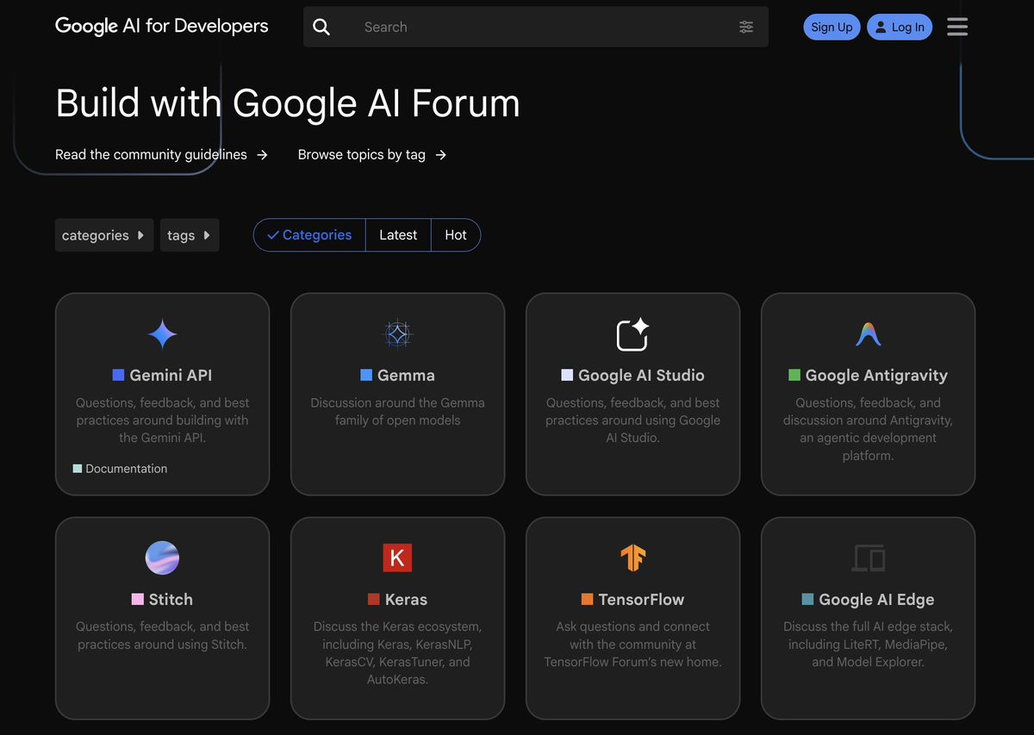Expand the tags dropdown

190,235
